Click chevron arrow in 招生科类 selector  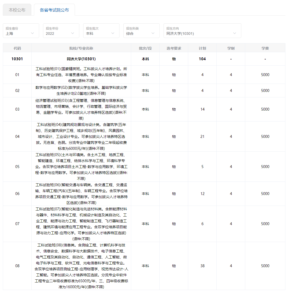pos(153,33)
